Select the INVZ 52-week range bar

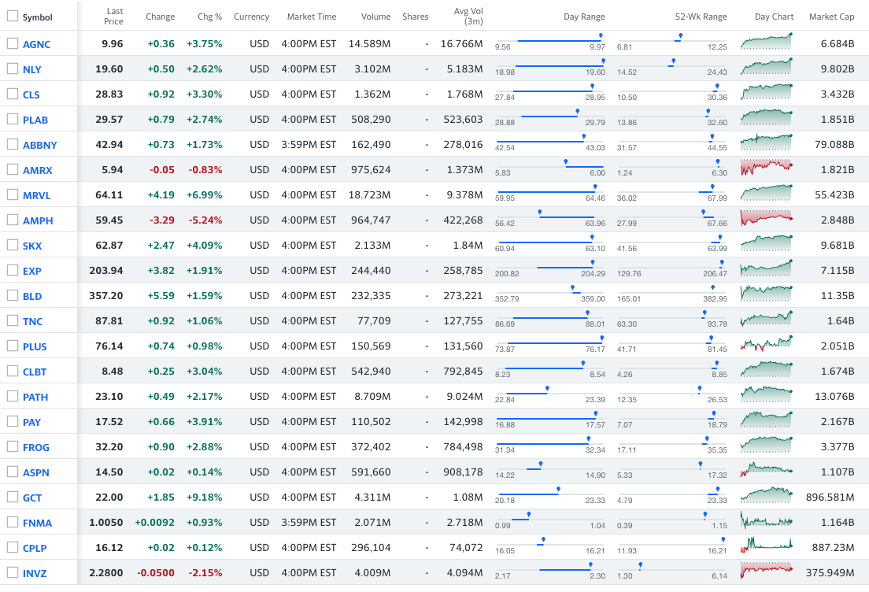point(671,571)
